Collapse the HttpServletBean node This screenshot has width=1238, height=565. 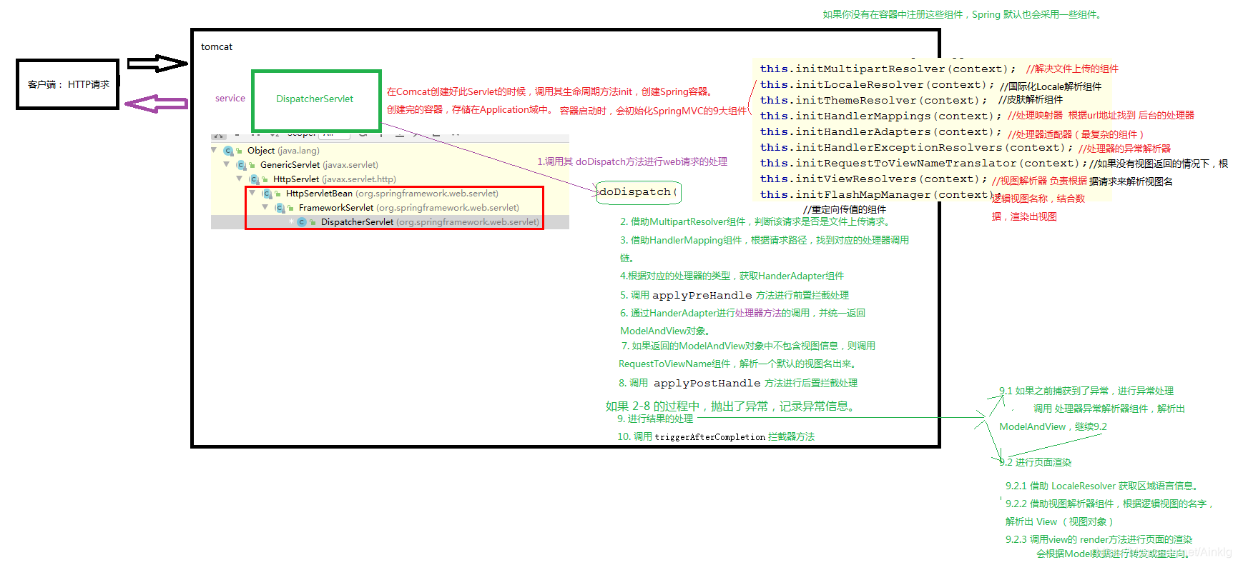point(252,193)
